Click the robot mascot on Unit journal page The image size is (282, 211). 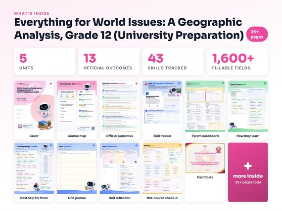(x=90, y=185)
